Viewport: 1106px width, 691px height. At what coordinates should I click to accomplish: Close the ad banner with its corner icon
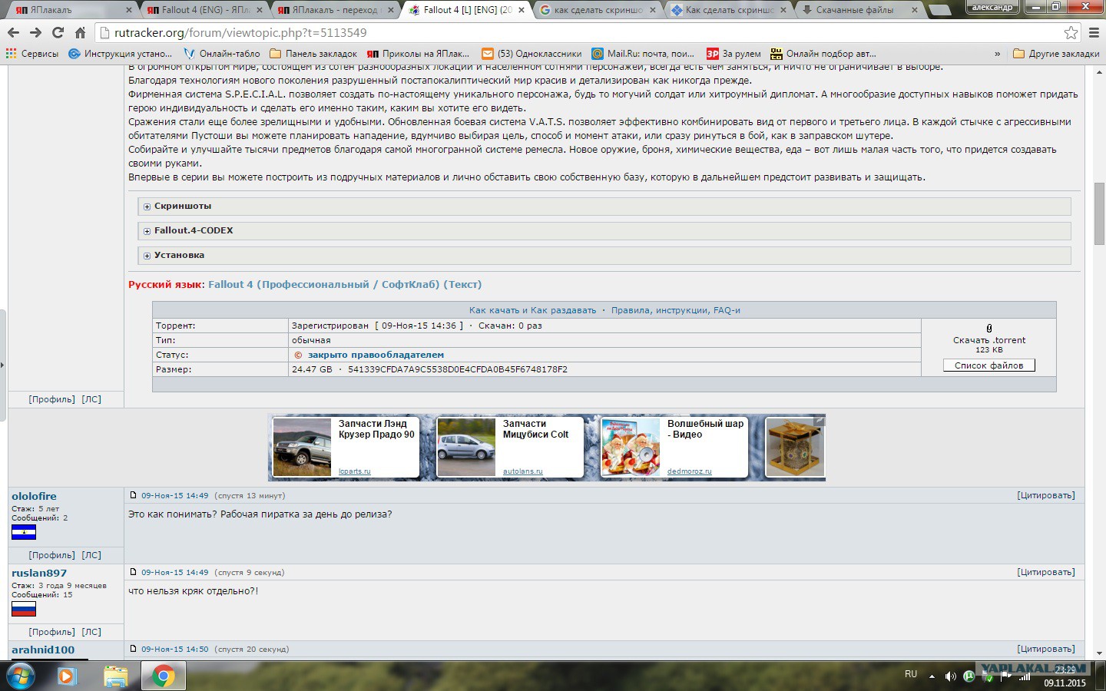click(x=820, y=421)
